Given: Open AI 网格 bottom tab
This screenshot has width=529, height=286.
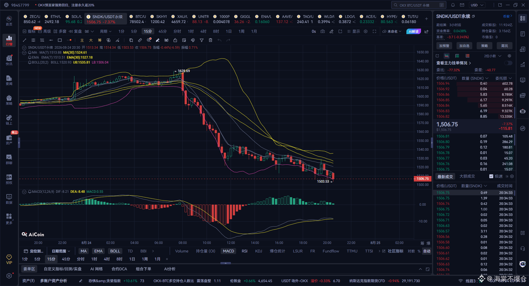Looking at the screenshot, I should 96,269.
